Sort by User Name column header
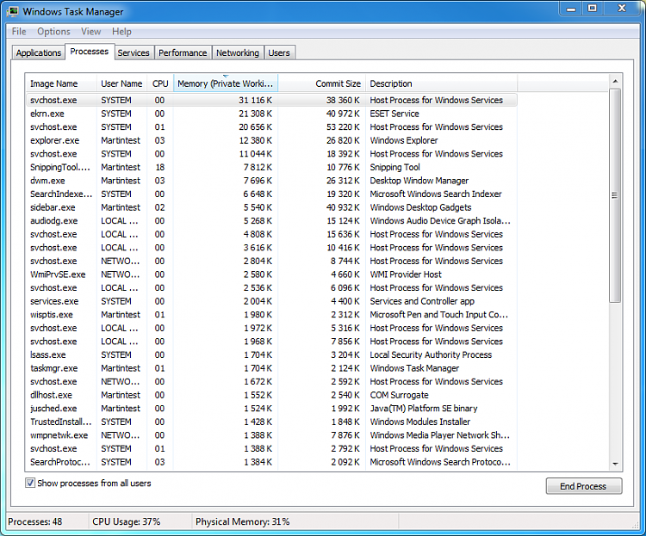Image resolution: width=646 pixels, height=536 pixels. (122, 83)
